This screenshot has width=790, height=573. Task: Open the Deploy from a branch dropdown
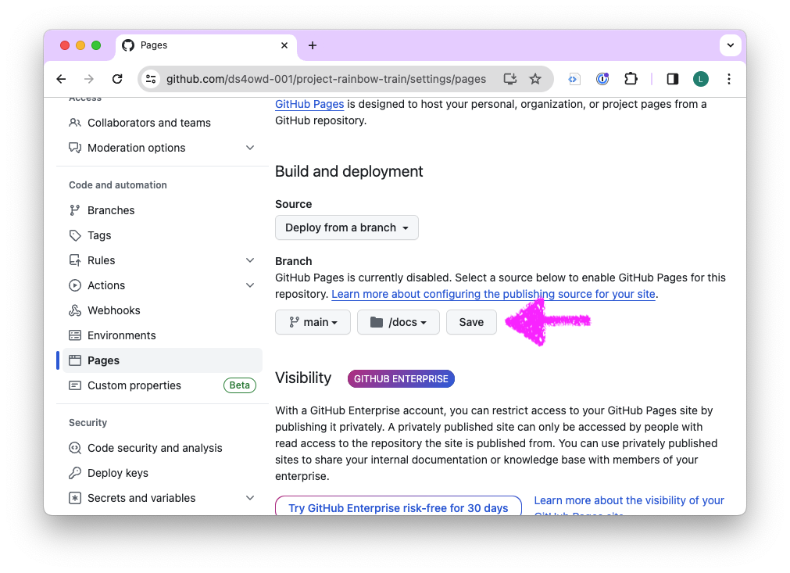pyautogui.click(x=347, y=227)
